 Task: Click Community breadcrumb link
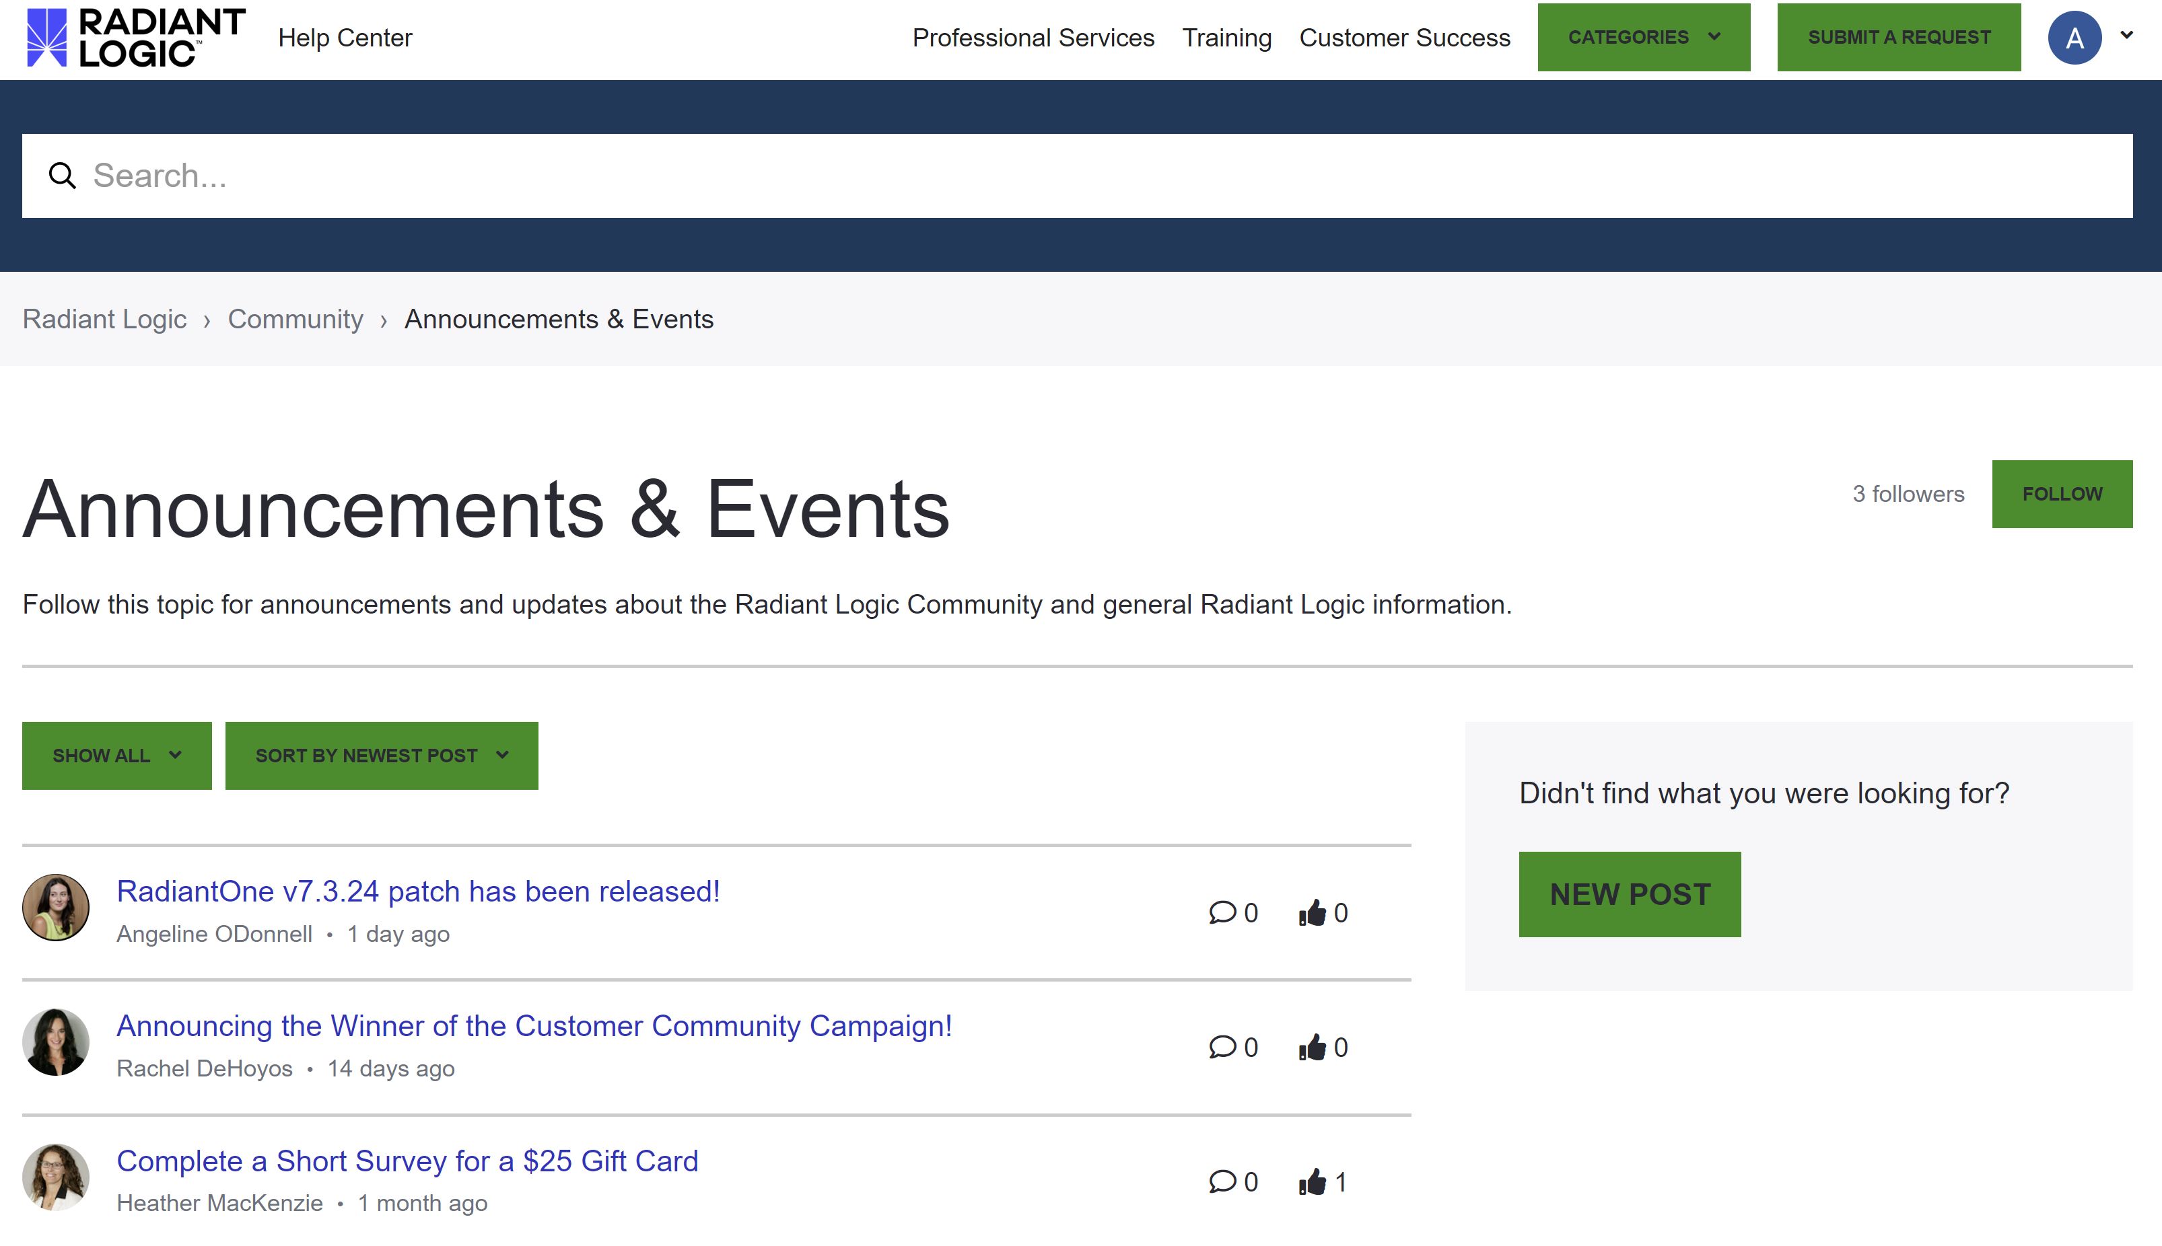pyautogui.click(x=295, y=319)
